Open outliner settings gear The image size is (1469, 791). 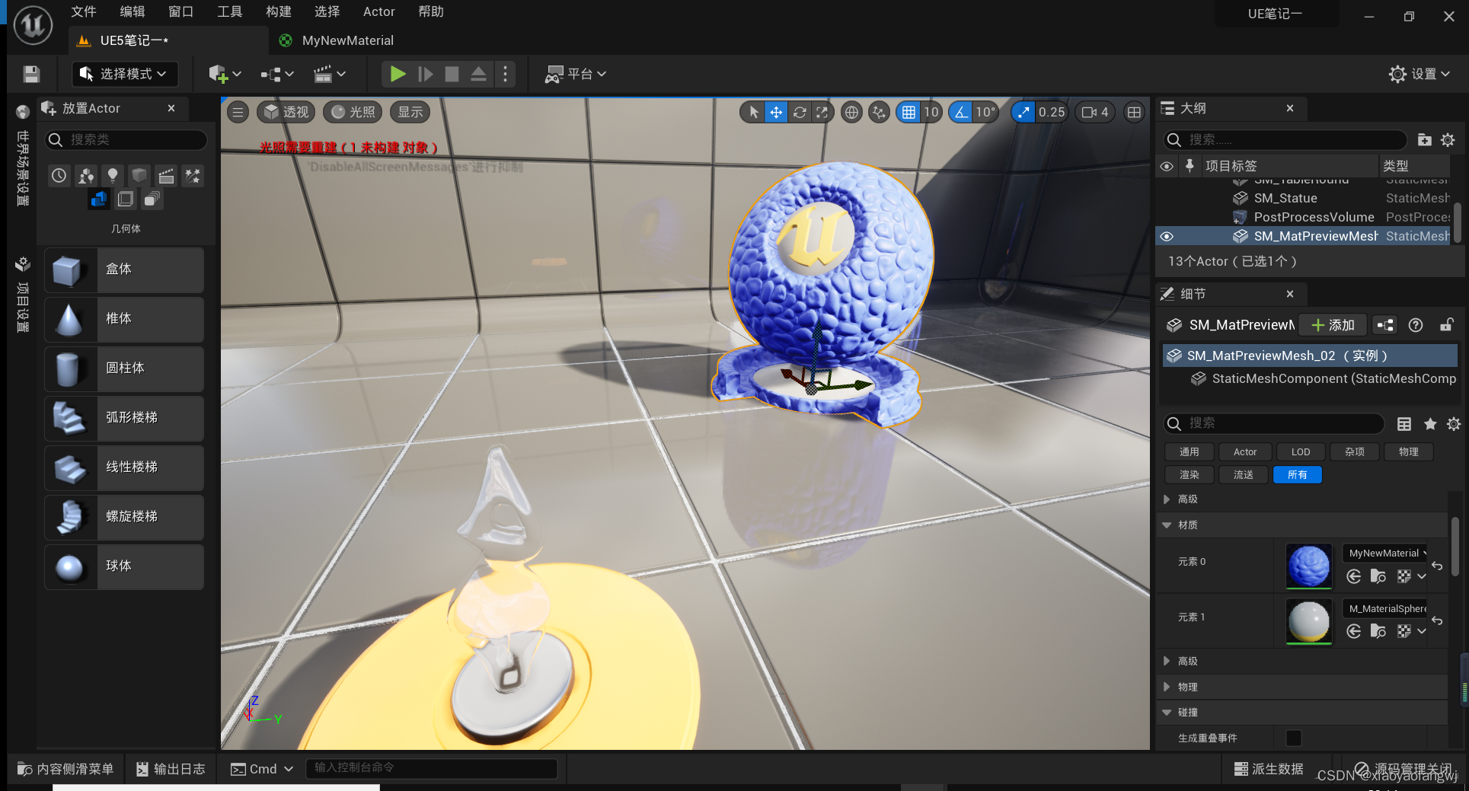coord(1448,139)
